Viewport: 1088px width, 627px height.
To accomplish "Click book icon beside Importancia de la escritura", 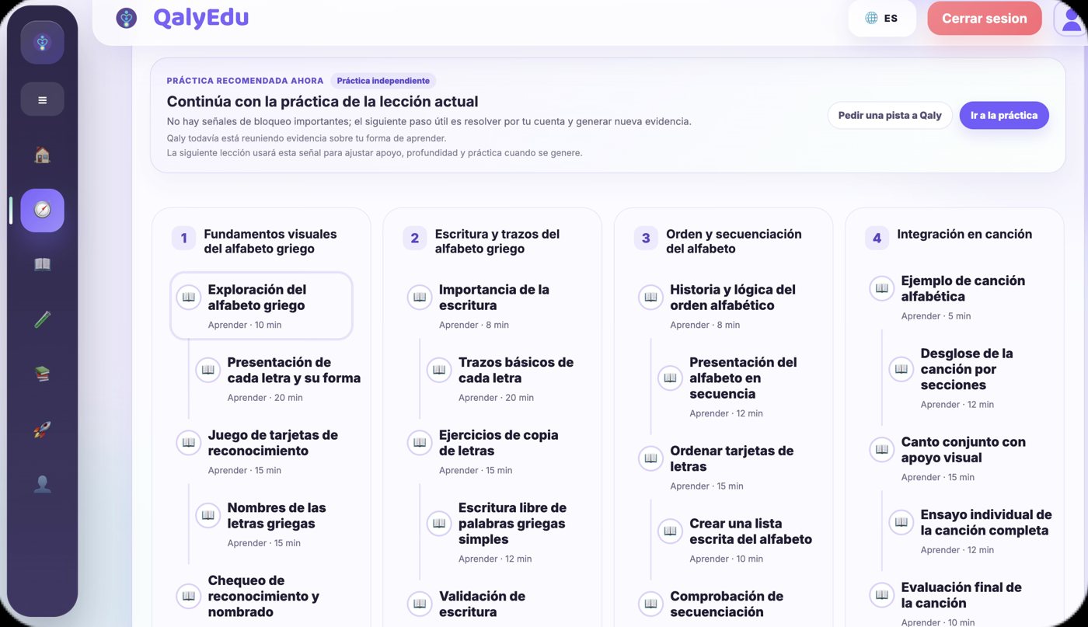I will click(420, 297).
